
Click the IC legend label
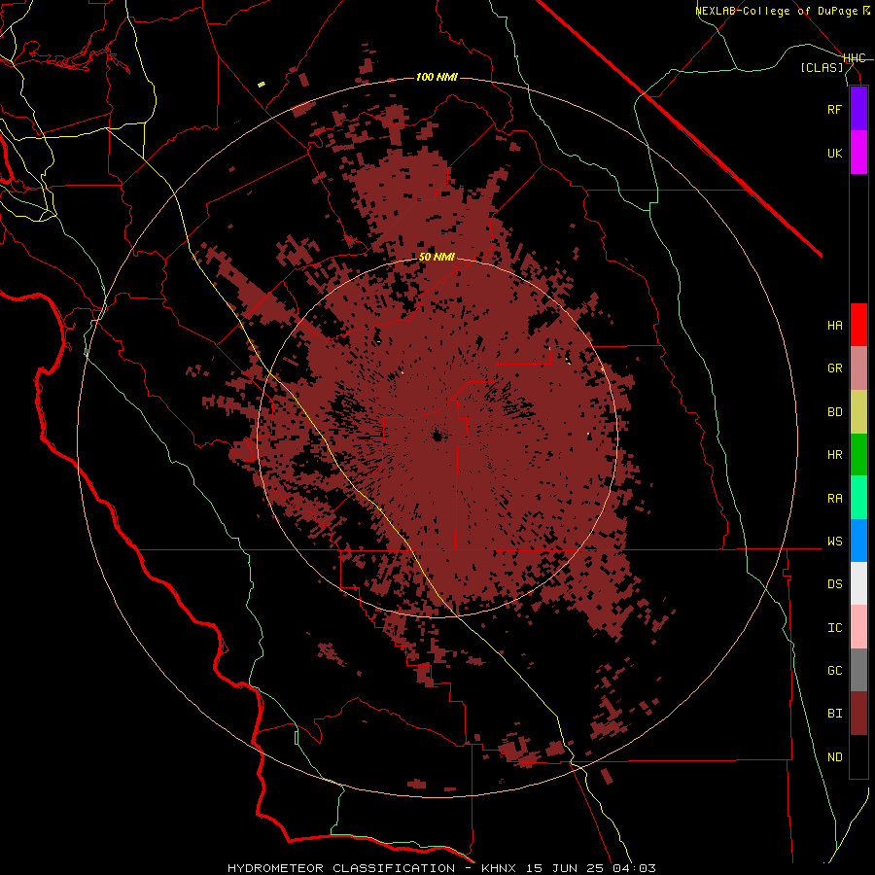834,627
